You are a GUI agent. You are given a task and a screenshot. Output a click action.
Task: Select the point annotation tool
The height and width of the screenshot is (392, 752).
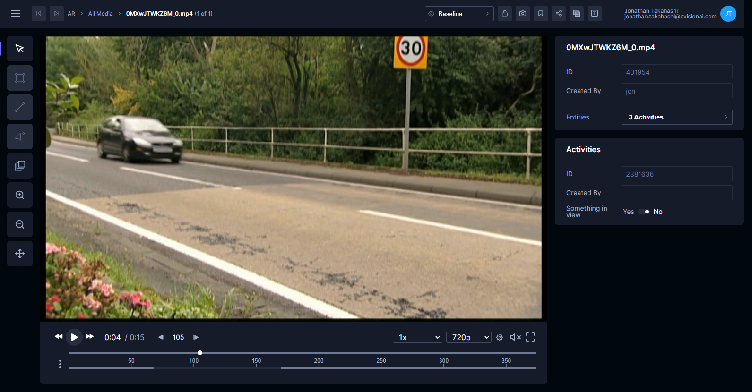click(x=20, y=136)
